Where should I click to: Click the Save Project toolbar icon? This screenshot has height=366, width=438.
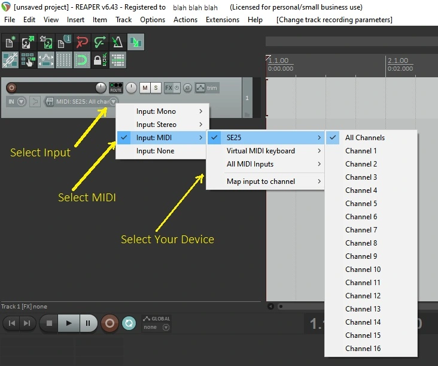46,42
